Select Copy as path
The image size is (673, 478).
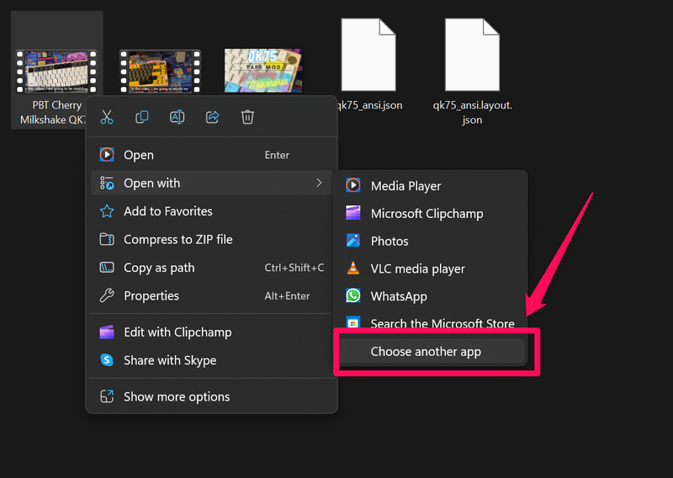(159, 268)
